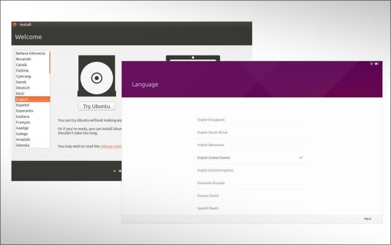Click the Try Ubuntu button
The image size is (391, 245).
(97, 106)
